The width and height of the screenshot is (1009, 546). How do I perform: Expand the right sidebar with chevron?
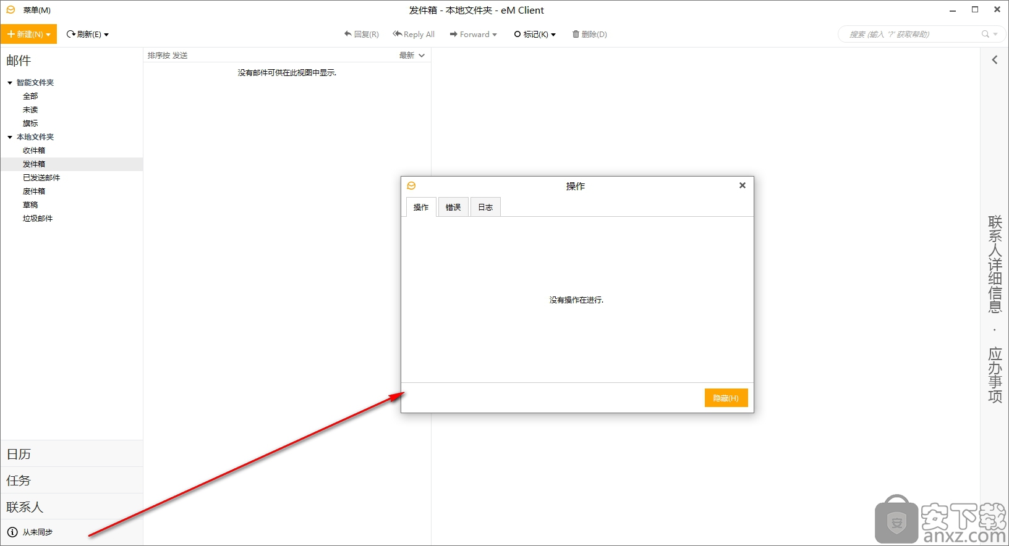tap(995, 60)
